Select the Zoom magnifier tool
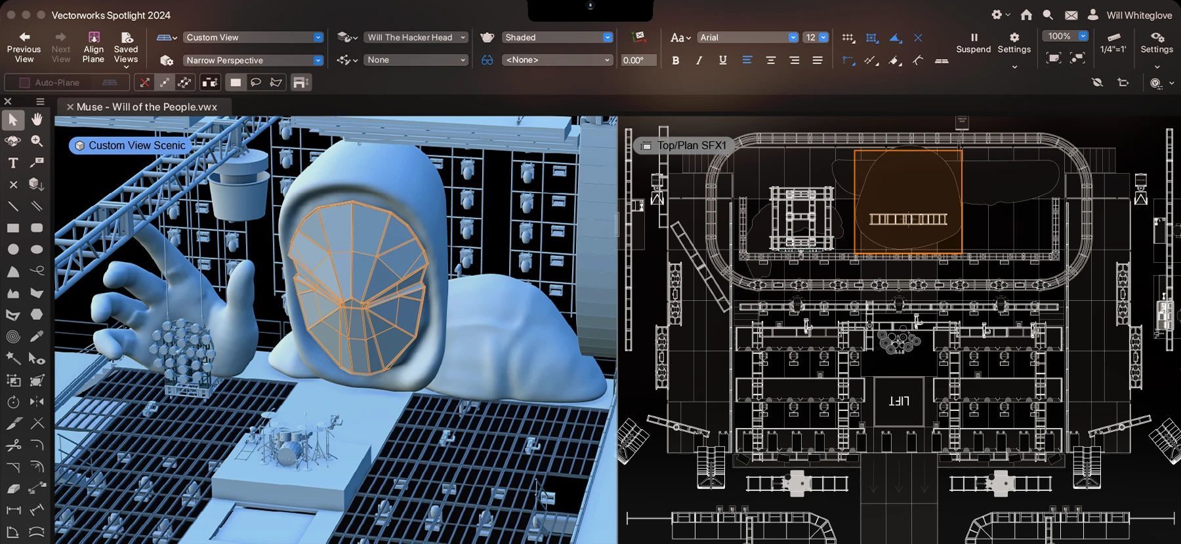The image size is (1181, 544). (37, 141)
